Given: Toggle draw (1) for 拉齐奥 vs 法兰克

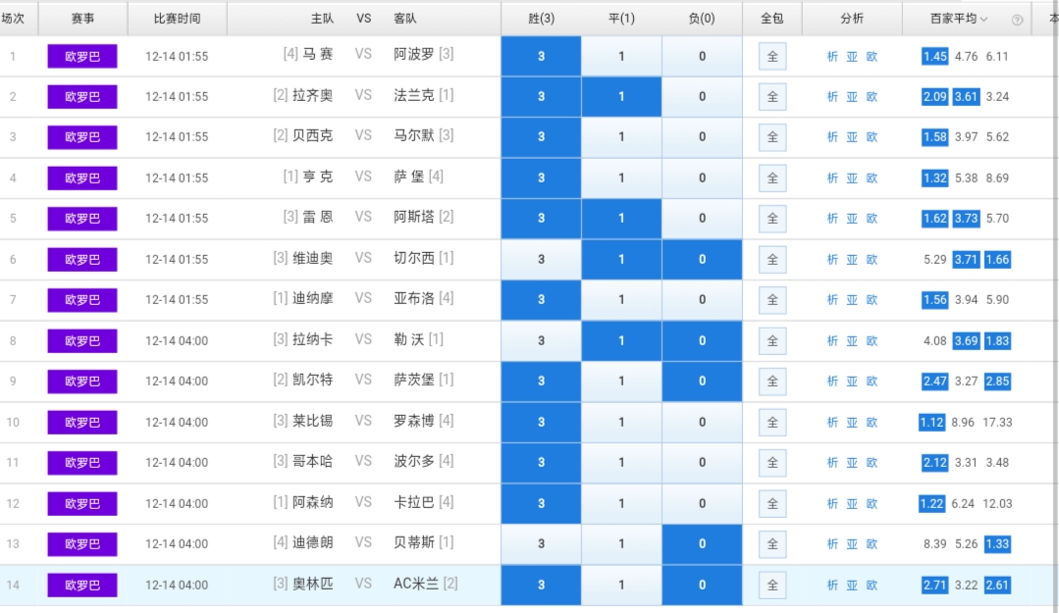Looking at the screenshot, I should pyautogui.click(x=621, y=96).
